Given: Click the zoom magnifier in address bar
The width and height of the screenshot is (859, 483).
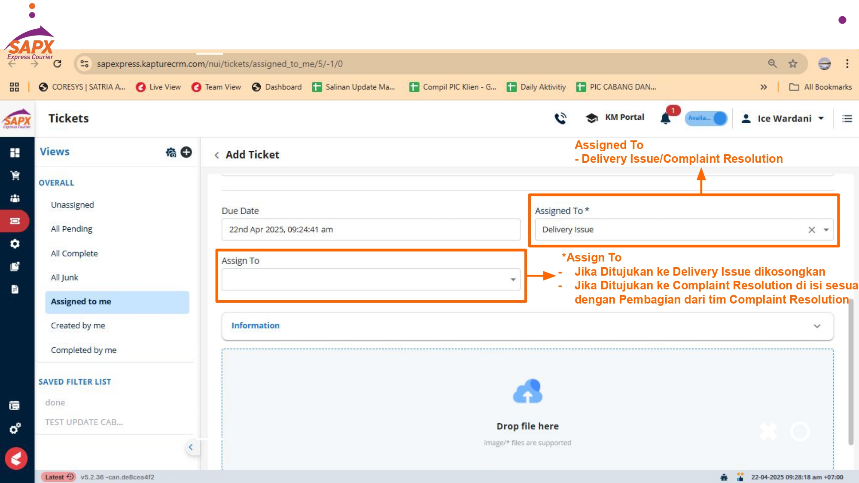Looking at the screenshot, I should click(772, 64).
